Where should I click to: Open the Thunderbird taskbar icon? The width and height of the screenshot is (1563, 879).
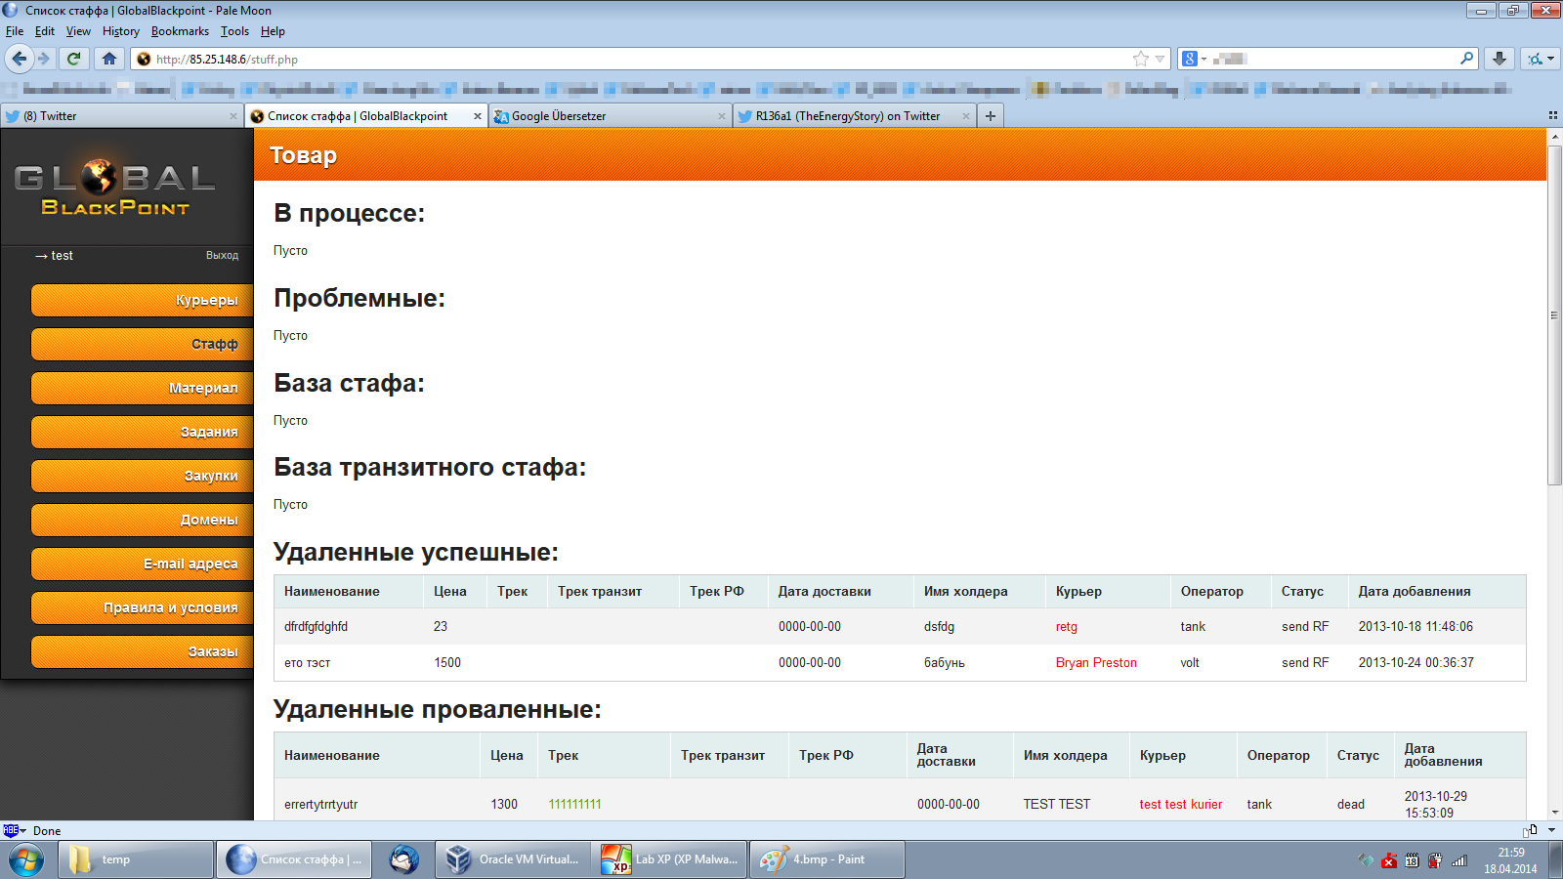tap(403, 859)
